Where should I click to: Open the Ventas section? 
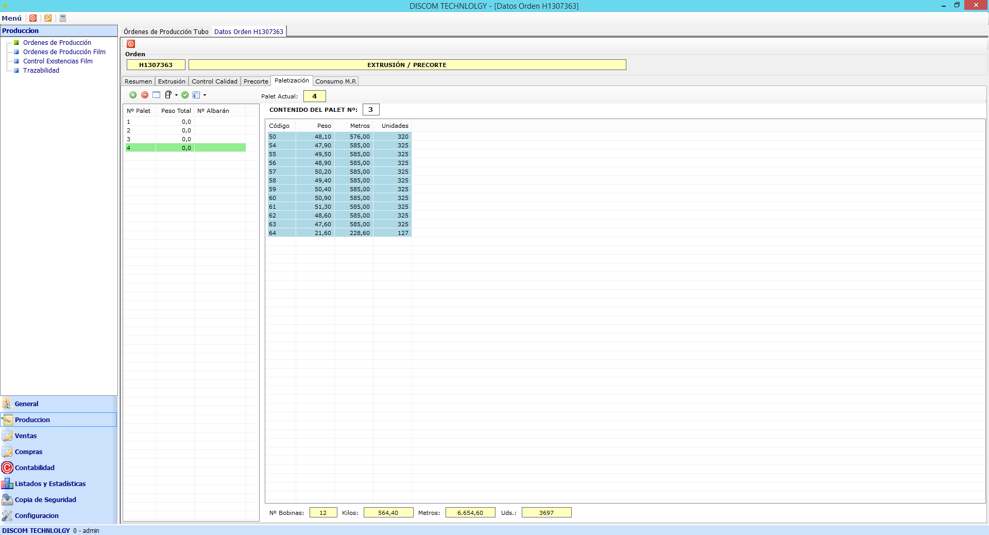click(x=26, y=436)
